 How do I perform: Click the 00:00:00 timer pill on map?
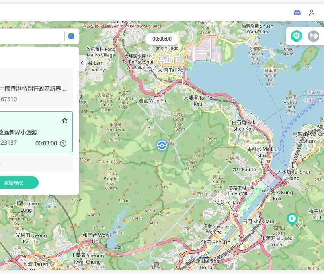click(162, 39)
